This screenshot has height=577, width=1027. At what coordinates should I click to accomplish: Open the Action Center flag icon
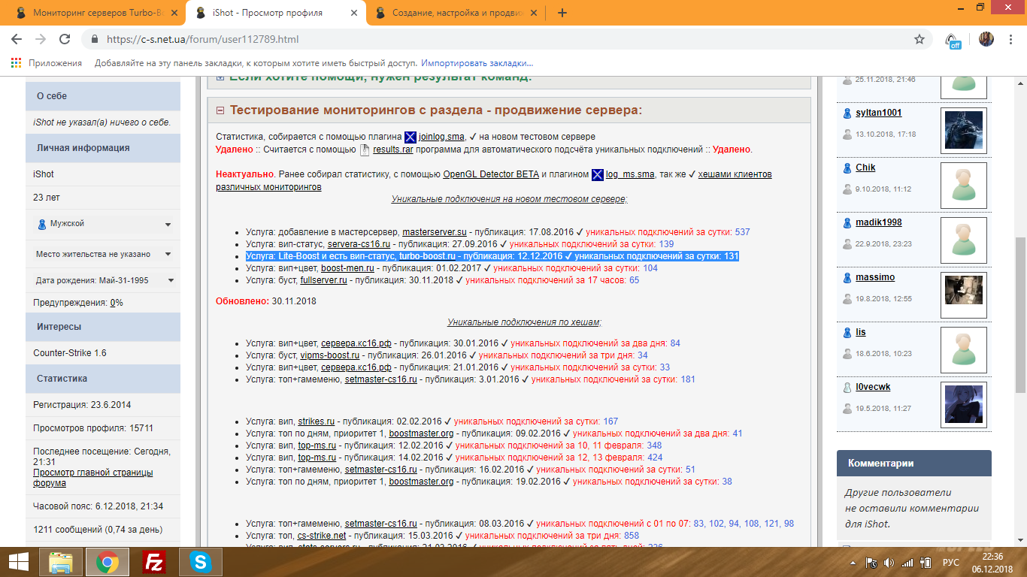[x=872, y=562]
